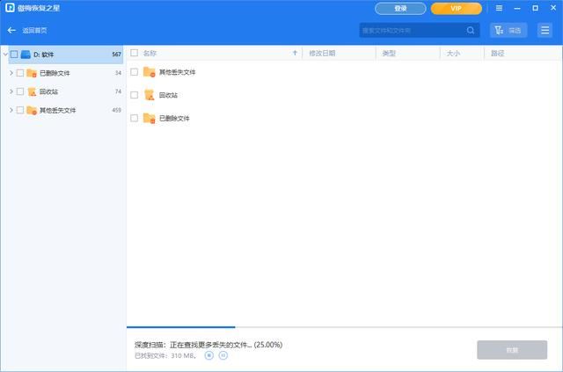563x372 pixels.
Task: Check the sidebar 已删除文件 checkbox
Action: tap(20, 73)
